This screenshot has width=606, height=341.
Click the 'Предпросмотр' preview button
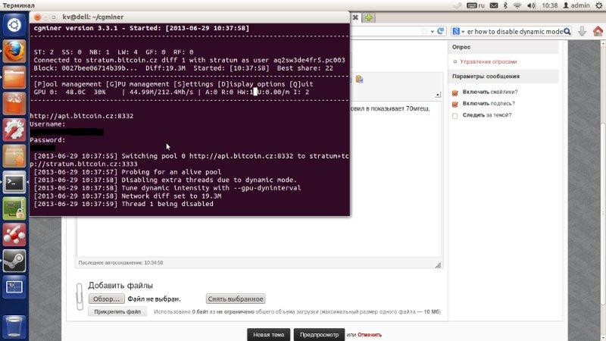[x=318, y=334]
